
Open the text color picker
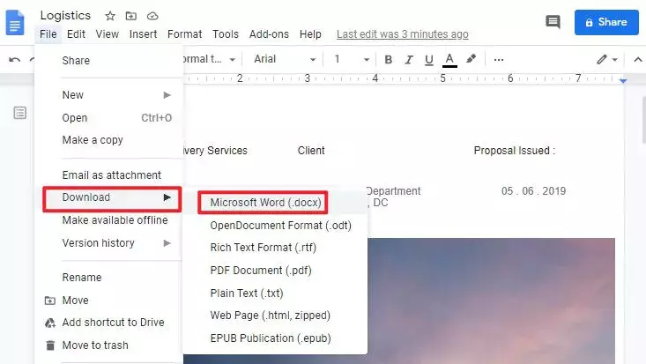click(x=449, y=60)
